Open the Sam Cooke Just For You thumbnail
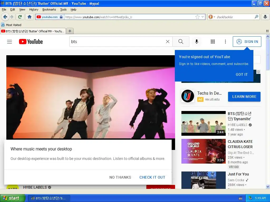The height and width of the screenshot is (202, 270). [203, 180]
